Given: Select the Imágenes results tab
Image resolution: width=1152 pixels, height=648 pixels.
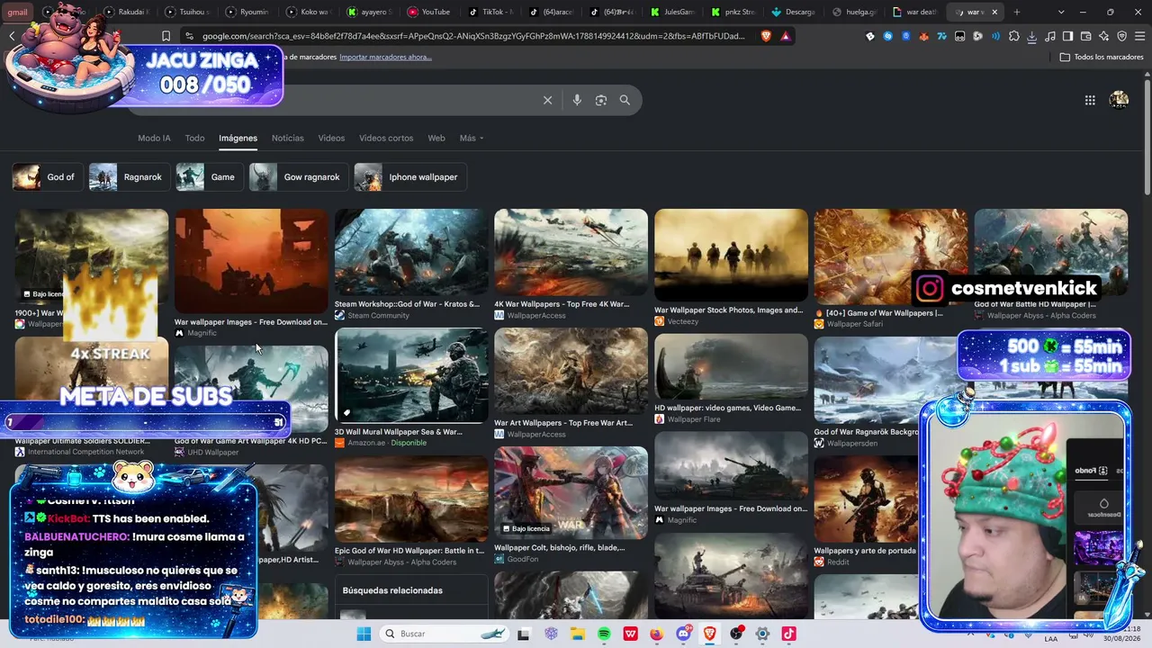Looking at the screenshot, I should [x=238, y=138].
